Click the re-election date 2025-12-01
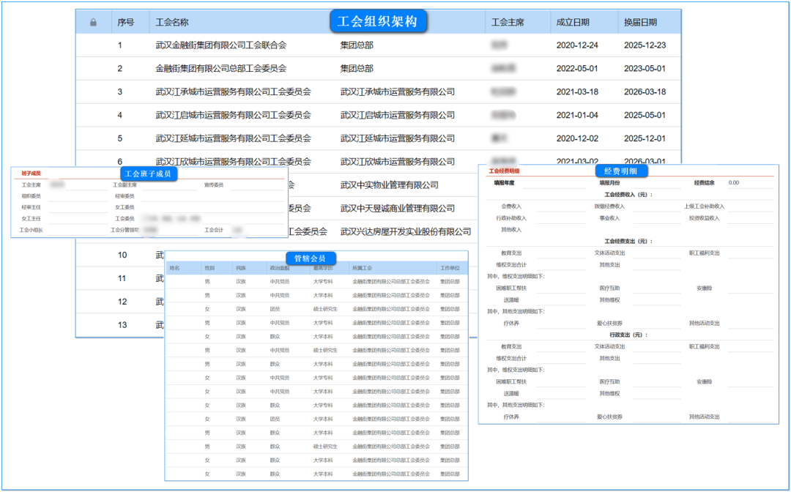The height and width of the screenshot is (492, 791). [x=645, y=138]
